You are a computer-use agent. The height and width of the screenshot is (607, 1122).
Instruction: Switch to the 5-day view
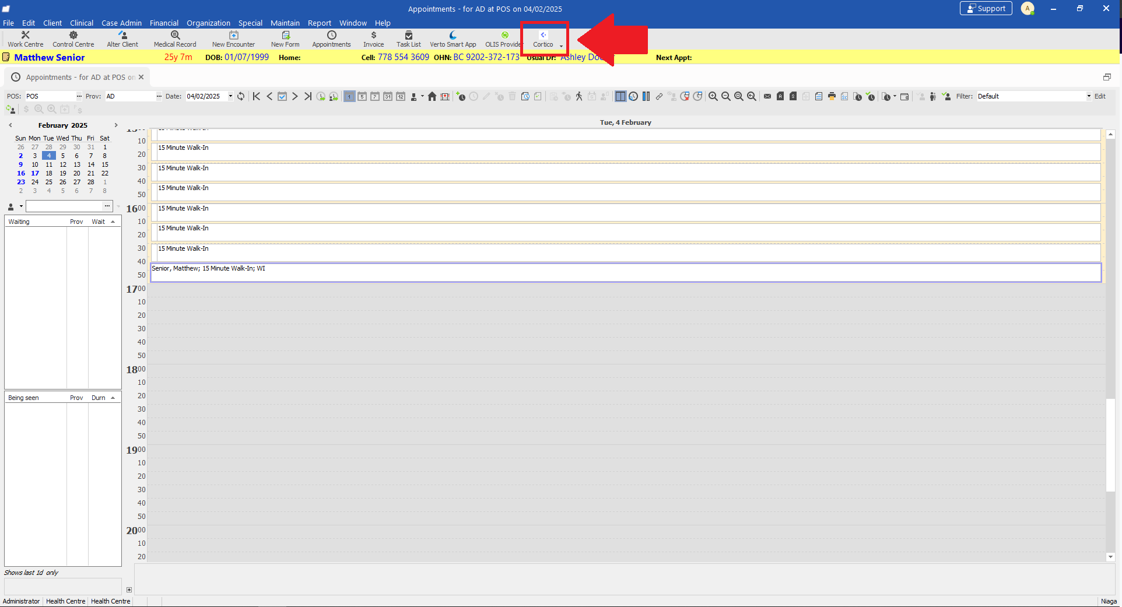[362, 96]
